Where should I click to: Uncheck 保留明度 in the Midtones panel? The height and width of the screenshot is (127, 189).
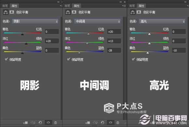coord(68,59)
